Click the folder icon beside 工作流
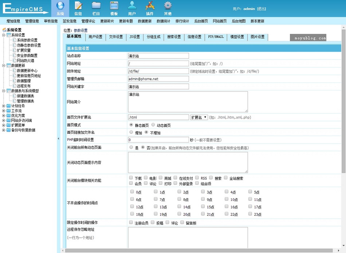 coord(9,111)
